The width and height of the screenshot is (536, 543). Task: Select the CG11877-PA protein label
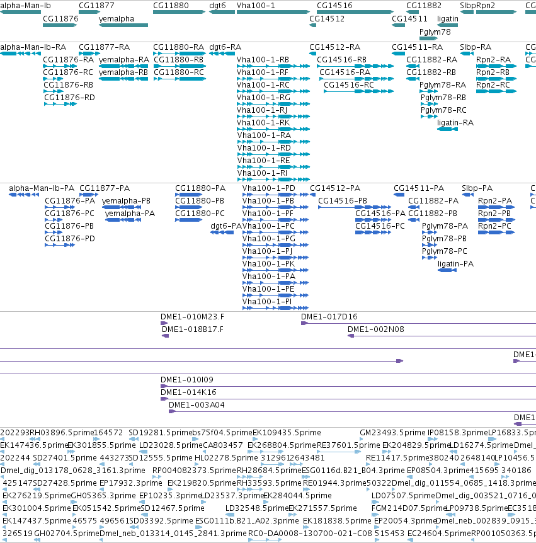point(105,188)
